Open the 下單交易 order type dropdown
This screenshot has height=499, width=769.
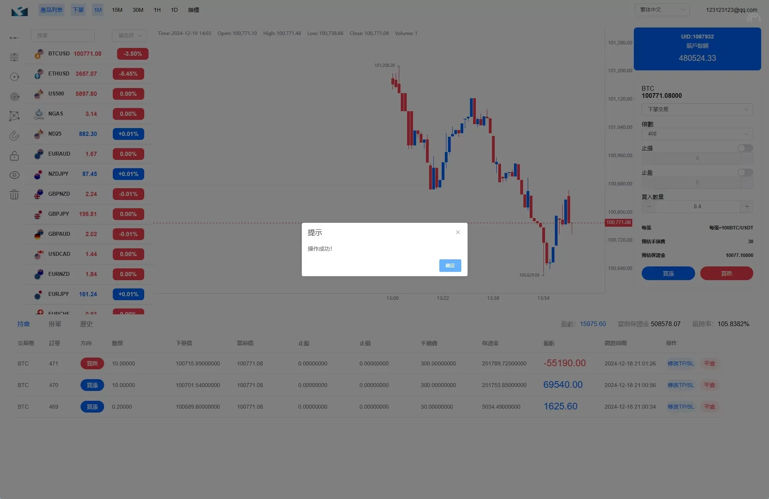point(697,109)
